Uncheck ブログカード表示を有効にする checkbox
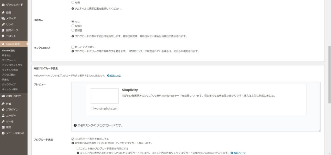331x155 pixels. click(x=73, y=139)
